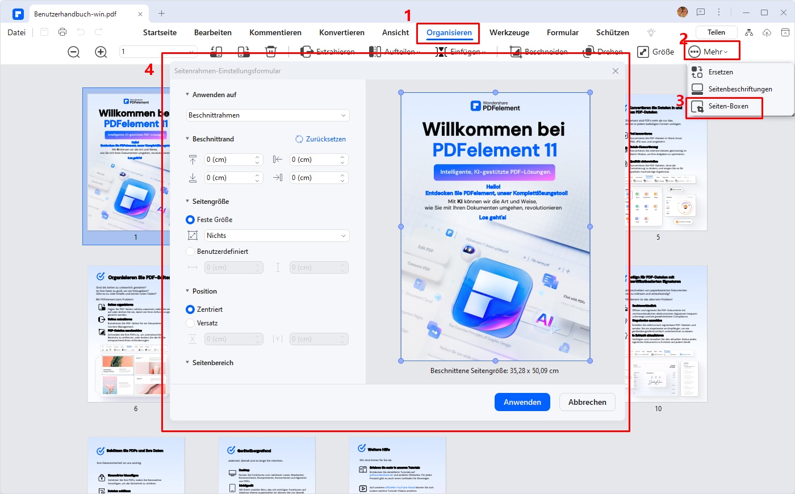Open the Datei menu
This screenshot has width=795, height=494.
(x=16, y=32)
